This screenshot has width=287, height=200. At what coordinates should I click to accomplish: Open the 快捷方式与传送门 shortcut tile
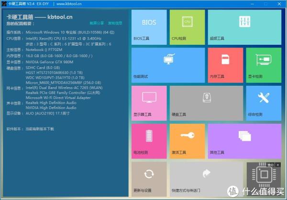pyautogui.click(x=207, y=179)
